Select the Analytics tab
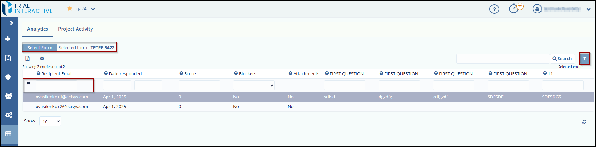Screen dimensions: 596x147 pyautogui.click(x=37, y=29)
